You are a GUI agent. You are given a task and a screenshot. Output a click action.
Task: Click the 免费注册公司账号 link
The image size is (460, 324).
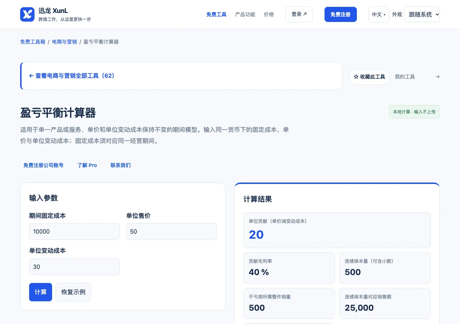43,165
